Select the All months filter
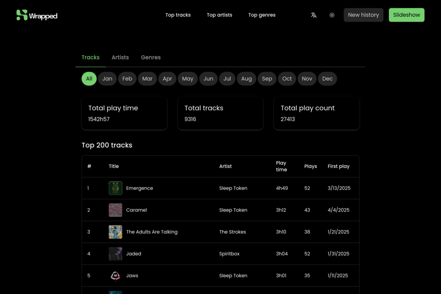Image resolution: width=441 pixels, height=294 pixels. point(89,79)
